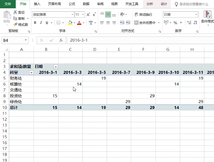The height and width of the screenshot is (162, 214).
Task: Toggle Bold formatting
Action: coord(35,23)
